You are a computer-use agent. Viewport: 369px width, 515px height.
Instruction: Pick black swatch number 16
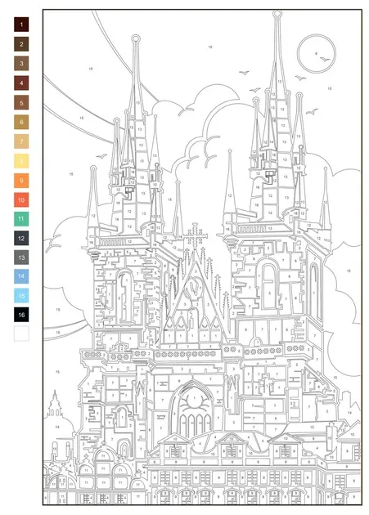click(x=21, y=315)
